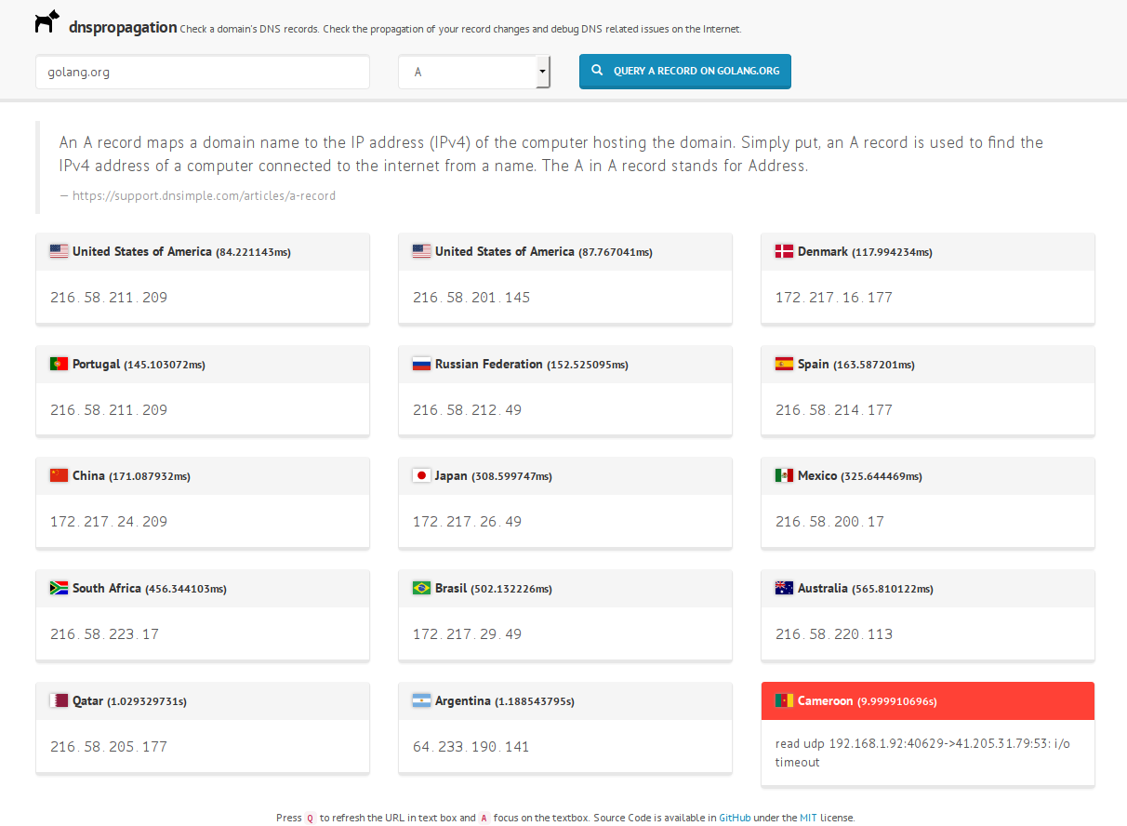1127x826 pixels.
Task: Select Russian Federation IP 216.58.212.49
Action: pyautogui.click(x=468, y=410)
